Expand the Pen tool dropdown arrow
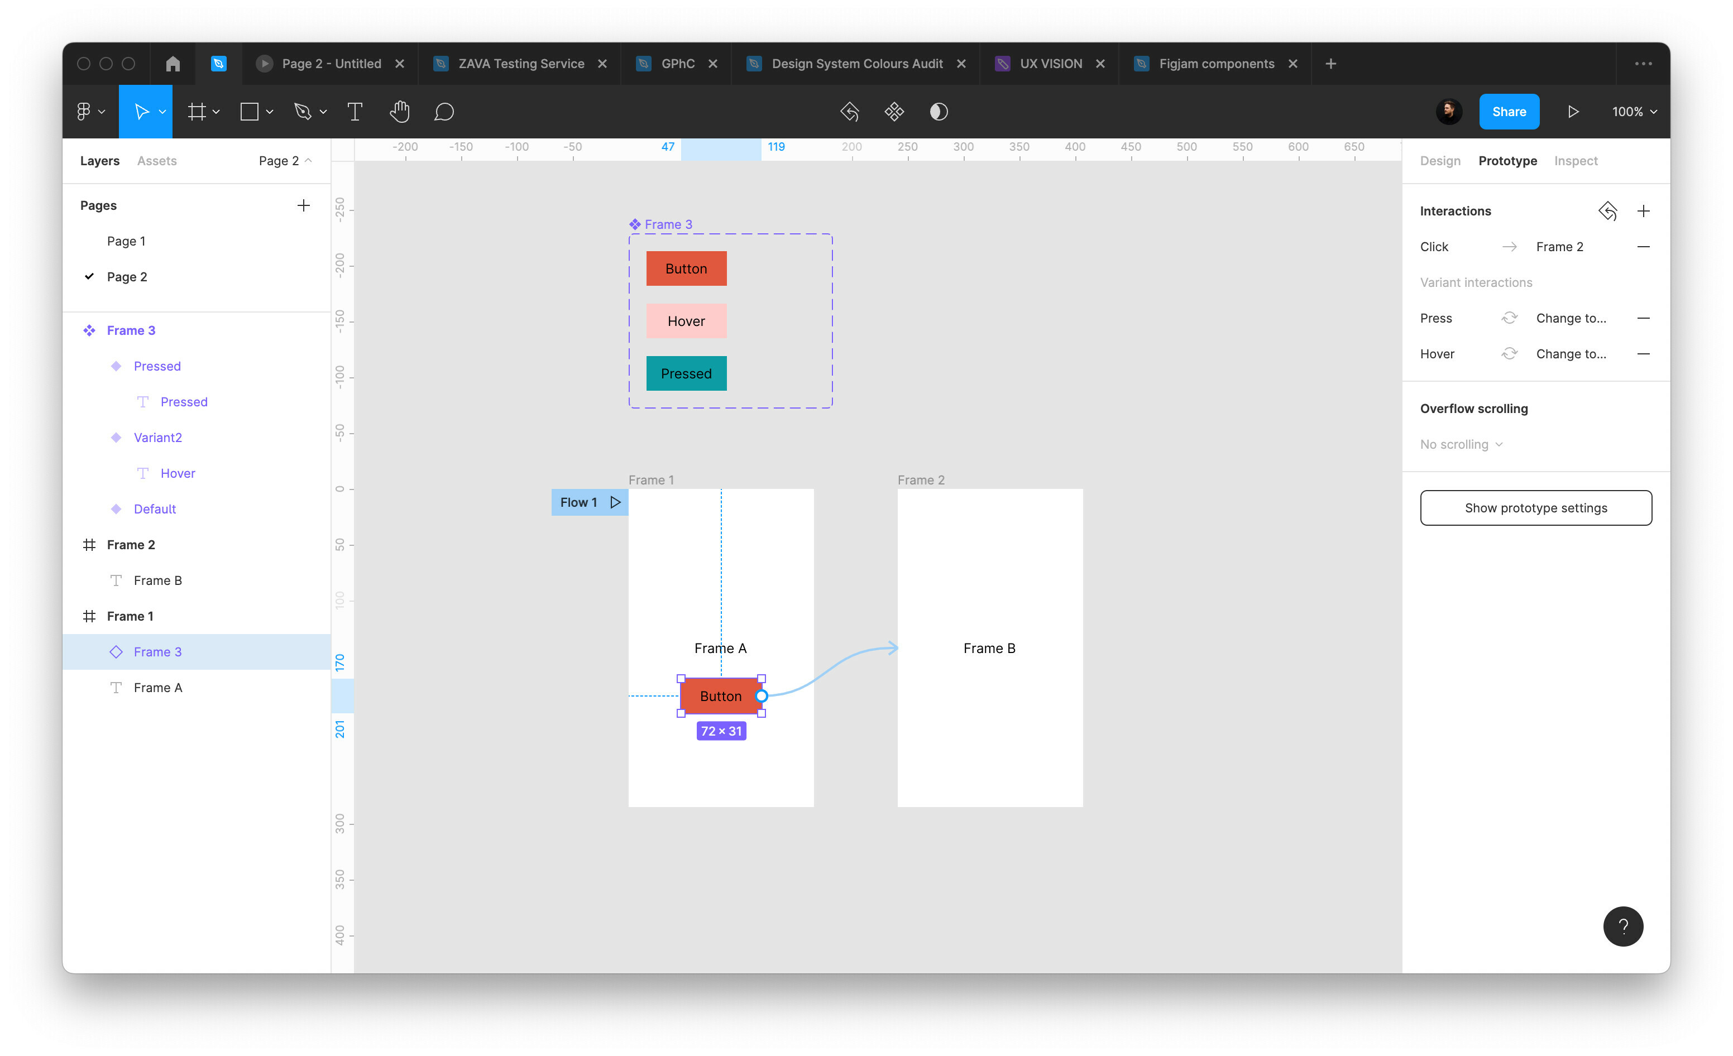The height and width of the screenshot is (1056, 1733). tap(323, 112)
